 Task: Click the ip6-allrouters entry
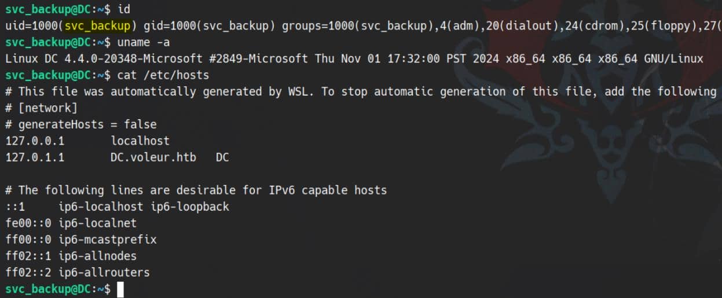(104, 272)
